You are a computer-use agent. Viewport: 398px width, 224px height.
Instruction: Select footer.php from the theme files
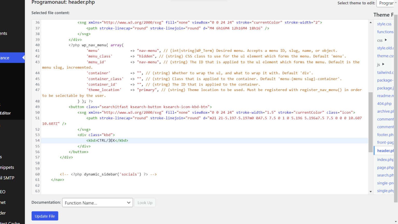click(x=385, y=135)
